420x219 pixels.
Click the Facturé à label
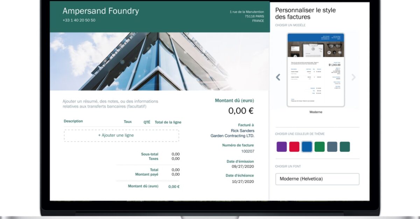point(246,125)
